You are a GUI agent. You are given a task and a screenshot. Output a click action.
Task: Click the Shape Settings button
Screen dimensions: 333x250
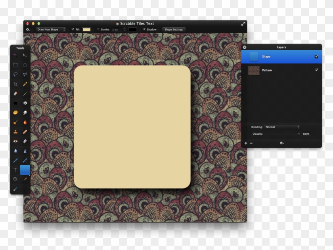coord(174,29)
